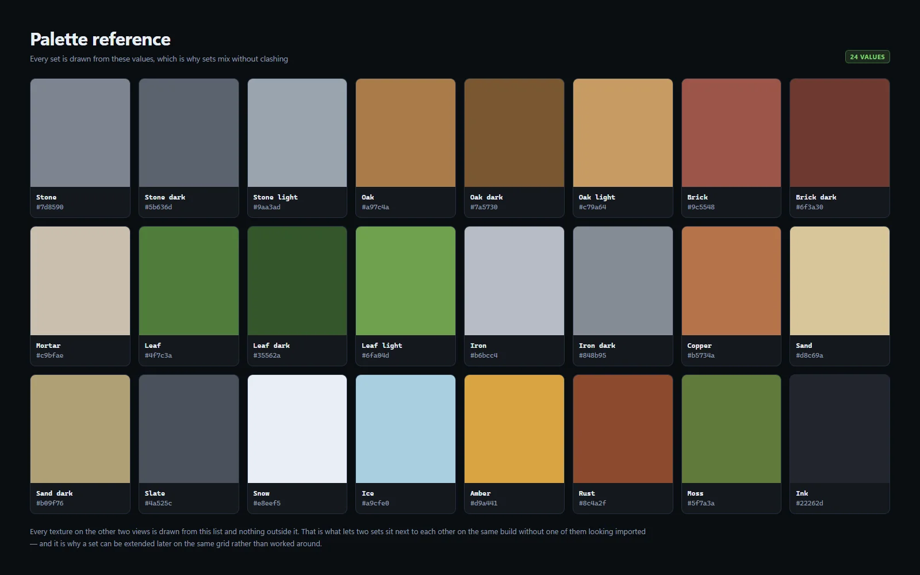Click hex value #9aa3ad
Screen dimensions: 920x575
coord(267,207)
